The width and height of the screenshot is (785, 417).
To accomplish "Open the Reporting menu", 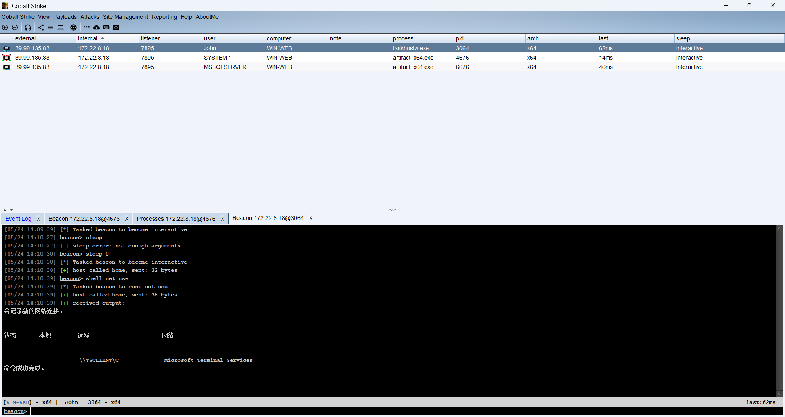I will point(164,17).
